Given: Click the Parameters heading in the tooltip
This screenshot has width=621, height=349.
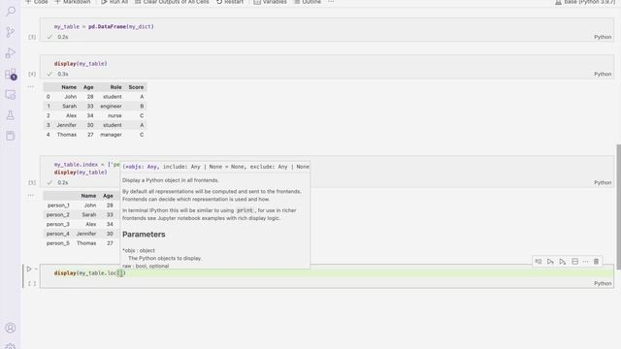Looking at the screenshot, I should click(x=144, y=235).
